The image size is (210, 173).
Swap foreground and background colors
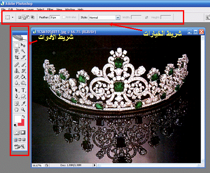23,117
